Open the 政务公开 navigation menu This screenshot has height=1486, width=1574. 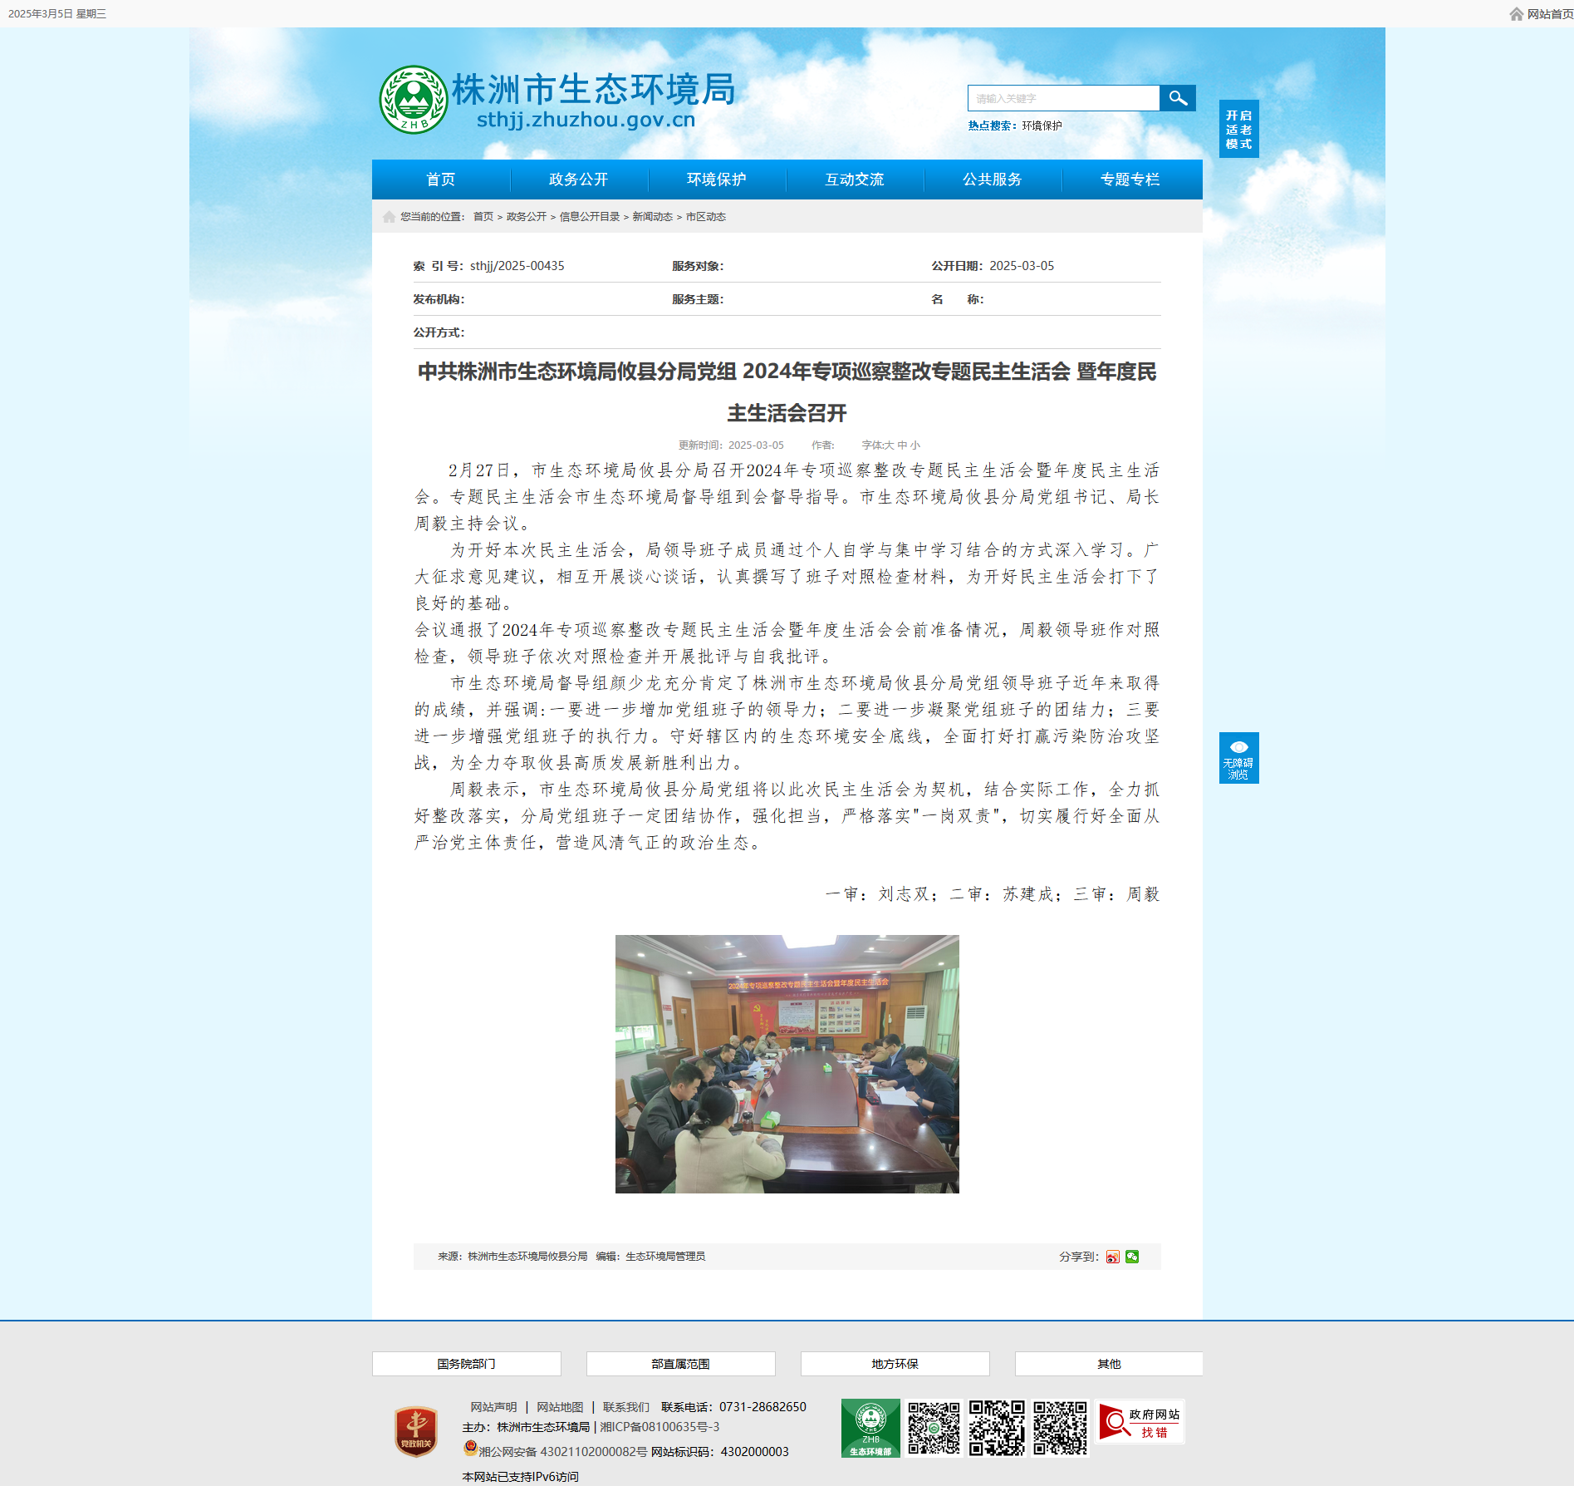pyautogui.click(x=579, y=180)
